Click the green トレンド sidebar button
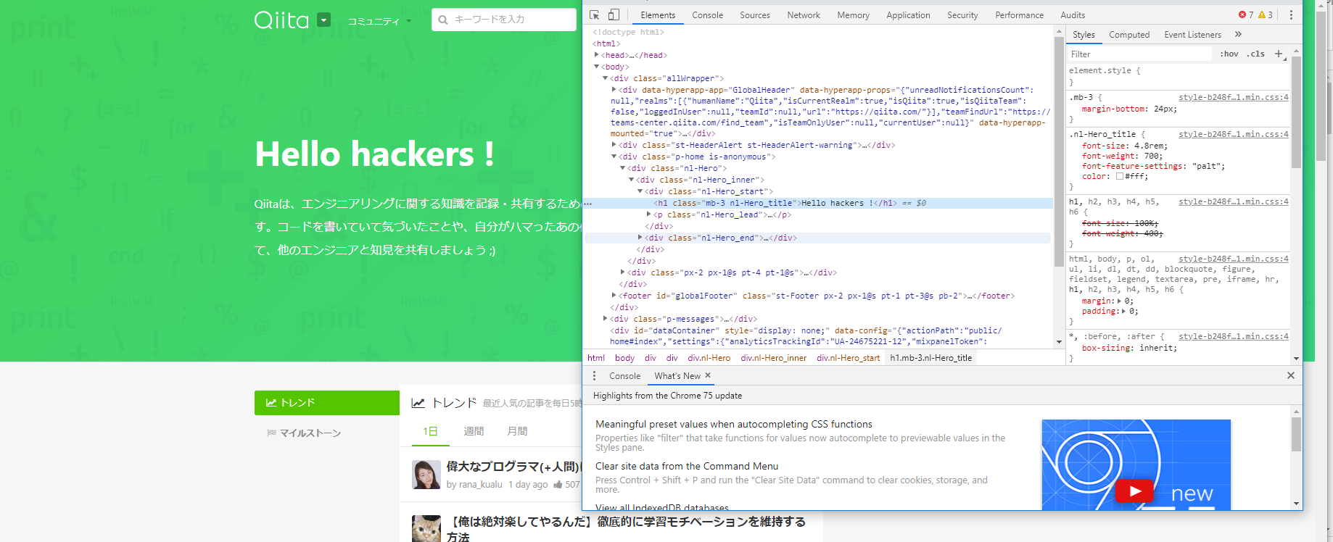The height and width of the screenshot is (542, 1333). click(x=327, y=403)
